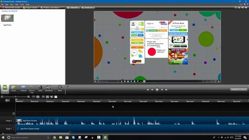The width and height of the screenshot is (249, 140).
Task: Click the add track button
Action: click(14, 114)
